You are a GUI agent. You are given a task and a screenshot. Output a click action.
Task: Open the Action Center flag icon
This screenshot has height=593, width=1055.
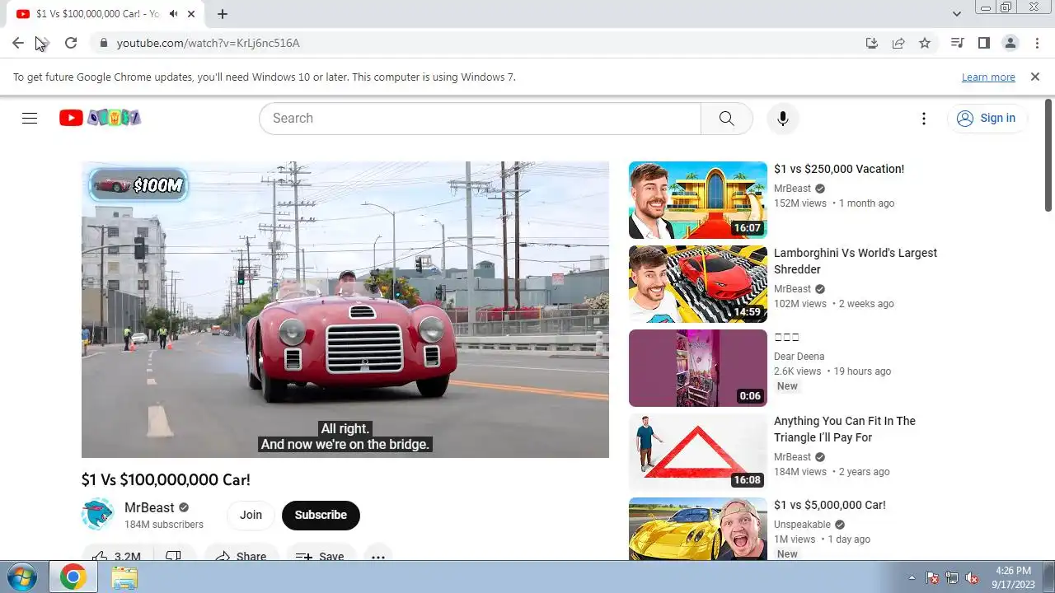click(933, 577)
